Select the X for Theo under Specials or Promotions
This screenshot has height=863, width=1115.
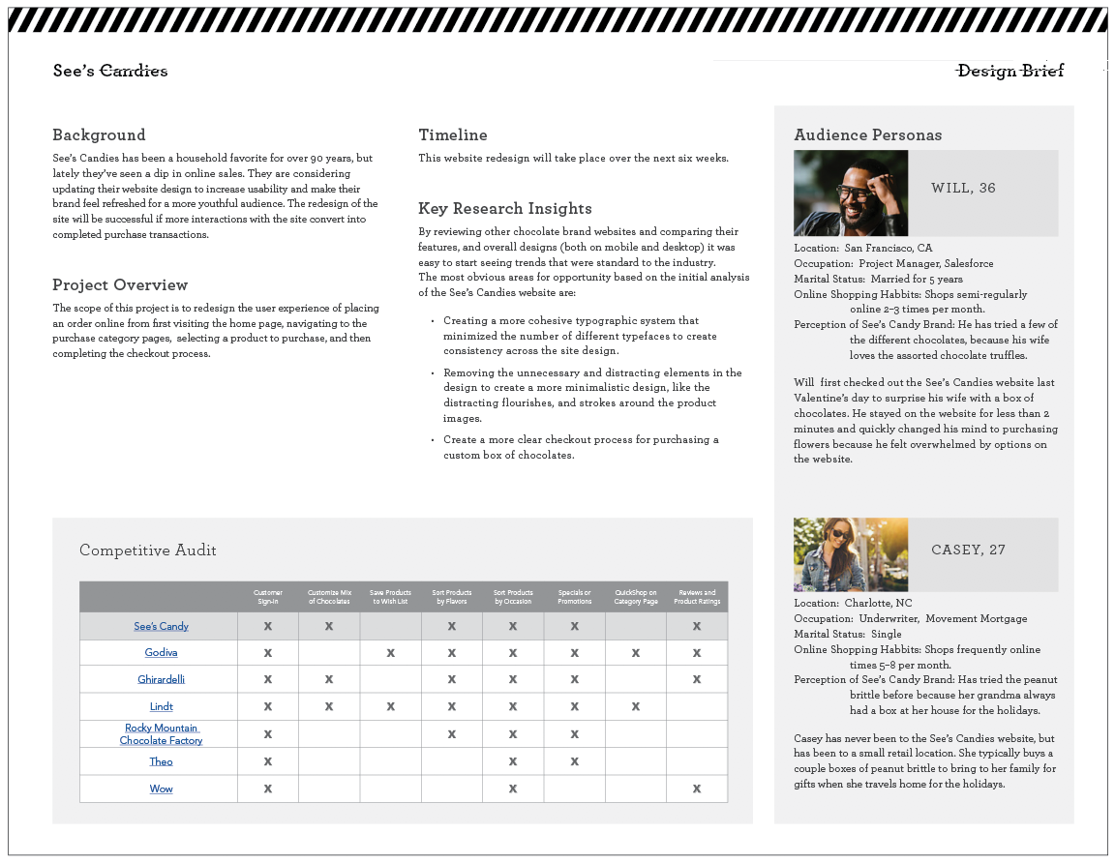tap(575, 761)
